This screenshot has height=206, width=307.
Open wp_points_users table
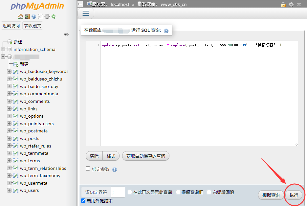tap(37, 124)
